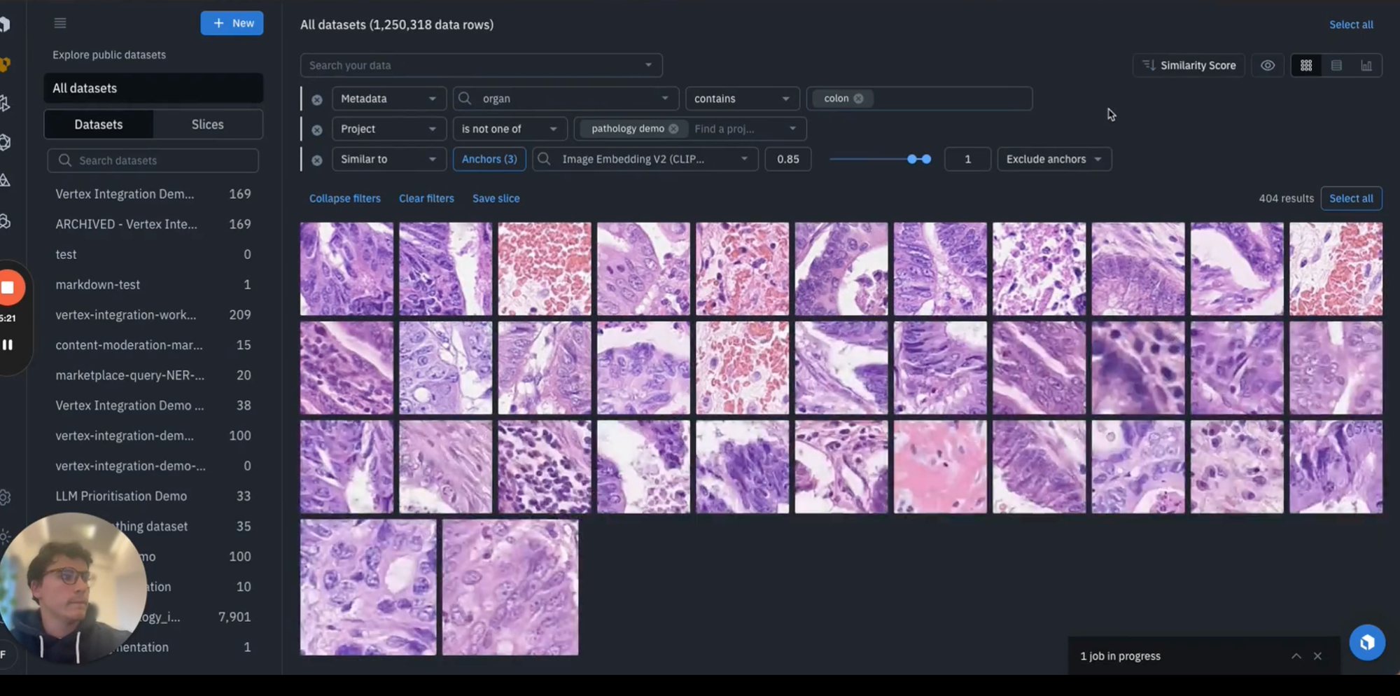Open the vertex-integration-work... dataset
The width and height of the screenshot is (1400, 696).
pos(153,314)
